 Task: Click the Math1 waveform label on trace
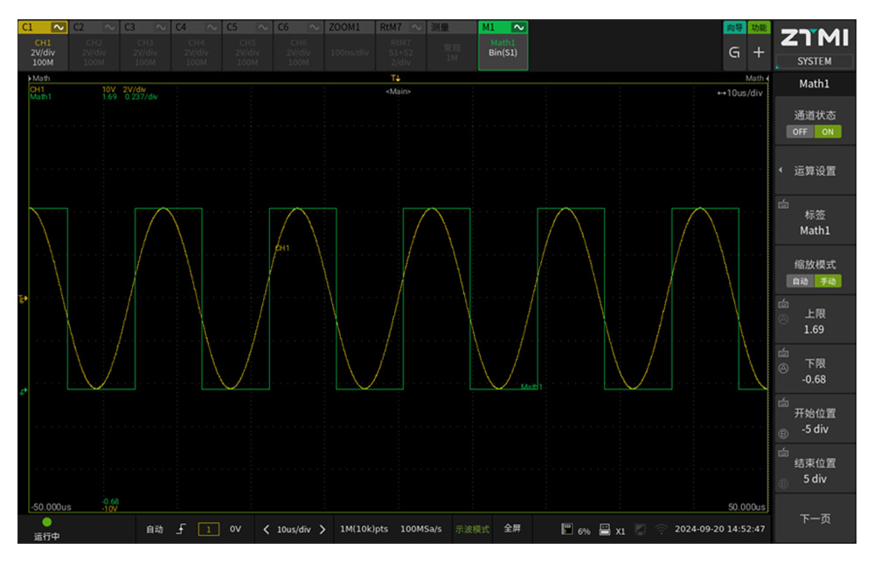click(x=531, y=387)
